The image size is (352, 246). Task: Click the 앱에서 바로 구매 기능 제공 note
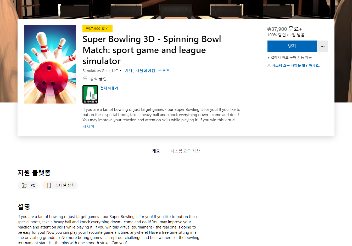[289, 58]
